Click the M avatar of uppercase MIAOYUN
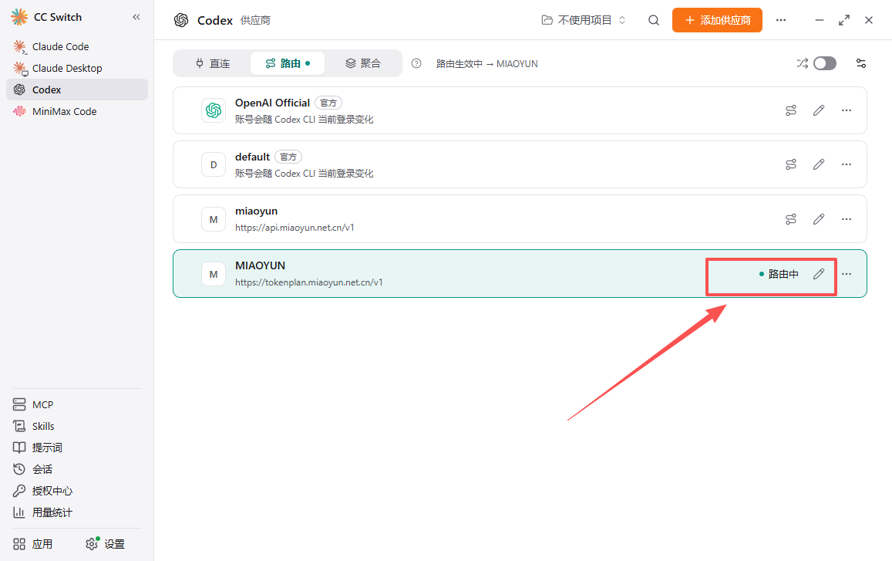This screenshot has height=561, width=892. (x=214, y=274)
